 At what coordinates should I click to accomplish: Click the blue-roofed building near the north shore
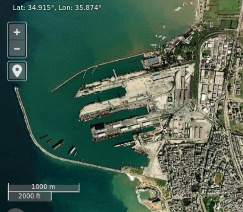click(151, 61)
